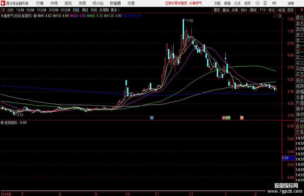Viewport: 304px width, 196px height.
Task: Open the 交易 menu
Action: pyautogui.click(x=131, y=3)
